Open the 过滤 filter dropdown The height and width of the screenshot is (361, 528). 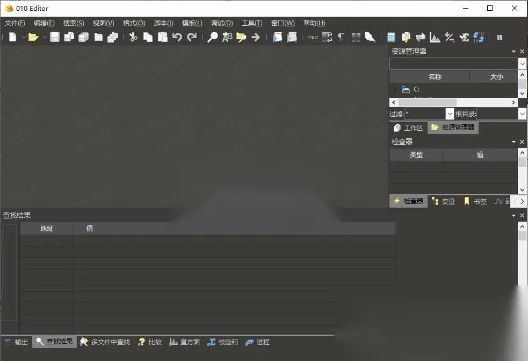450,114
